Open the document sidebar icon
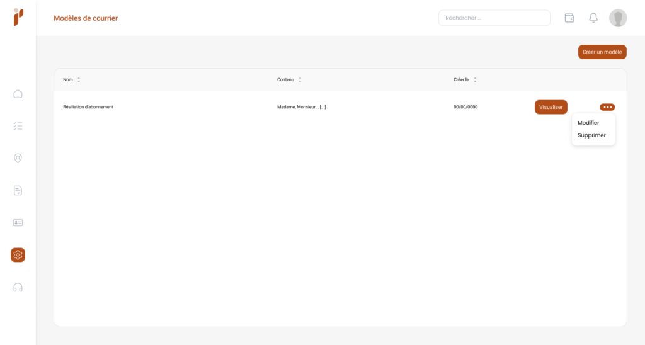This screenshot has width=645, height=345. click(x=18, y=190)
